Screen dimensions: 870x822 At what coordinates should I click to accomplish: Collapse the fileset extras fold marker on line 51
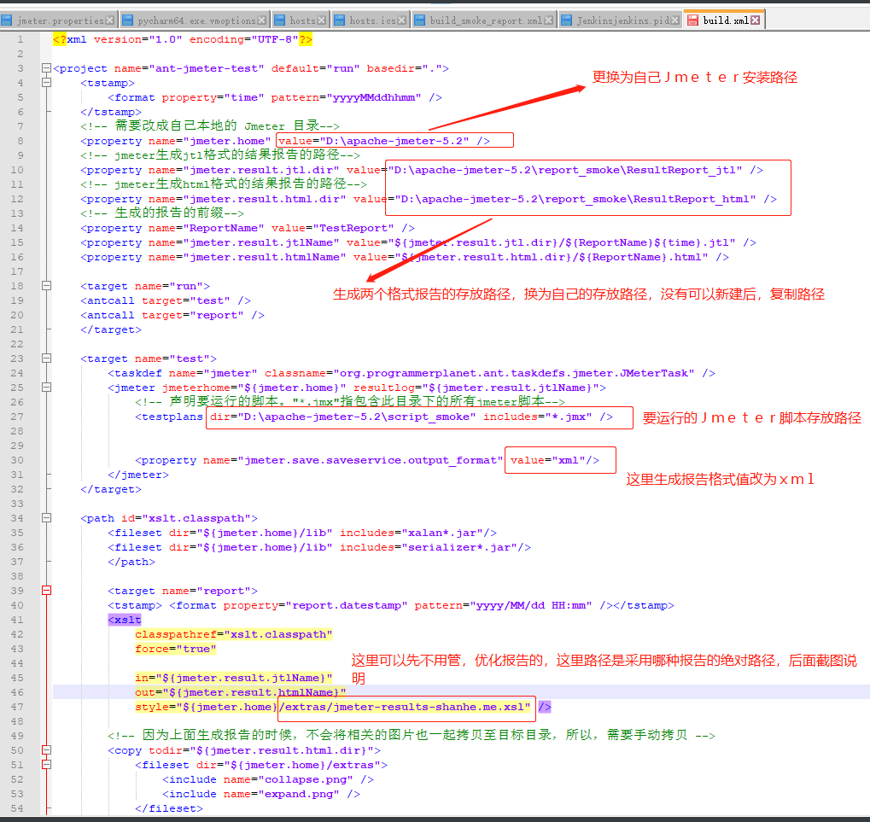(x=47, y=764)
